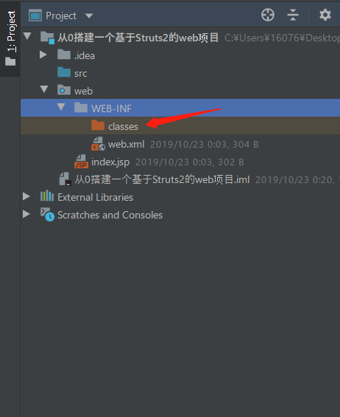Select the WEB-INF folder row
The width and height of the screenshot is (340, 417).
[x=180, y=108]
